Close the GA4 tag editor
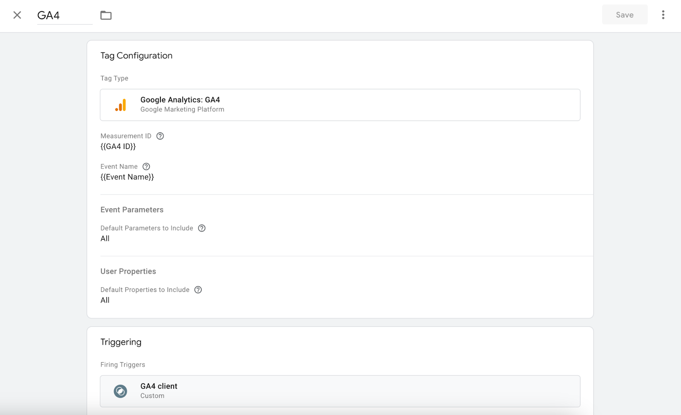 (17, 15)
